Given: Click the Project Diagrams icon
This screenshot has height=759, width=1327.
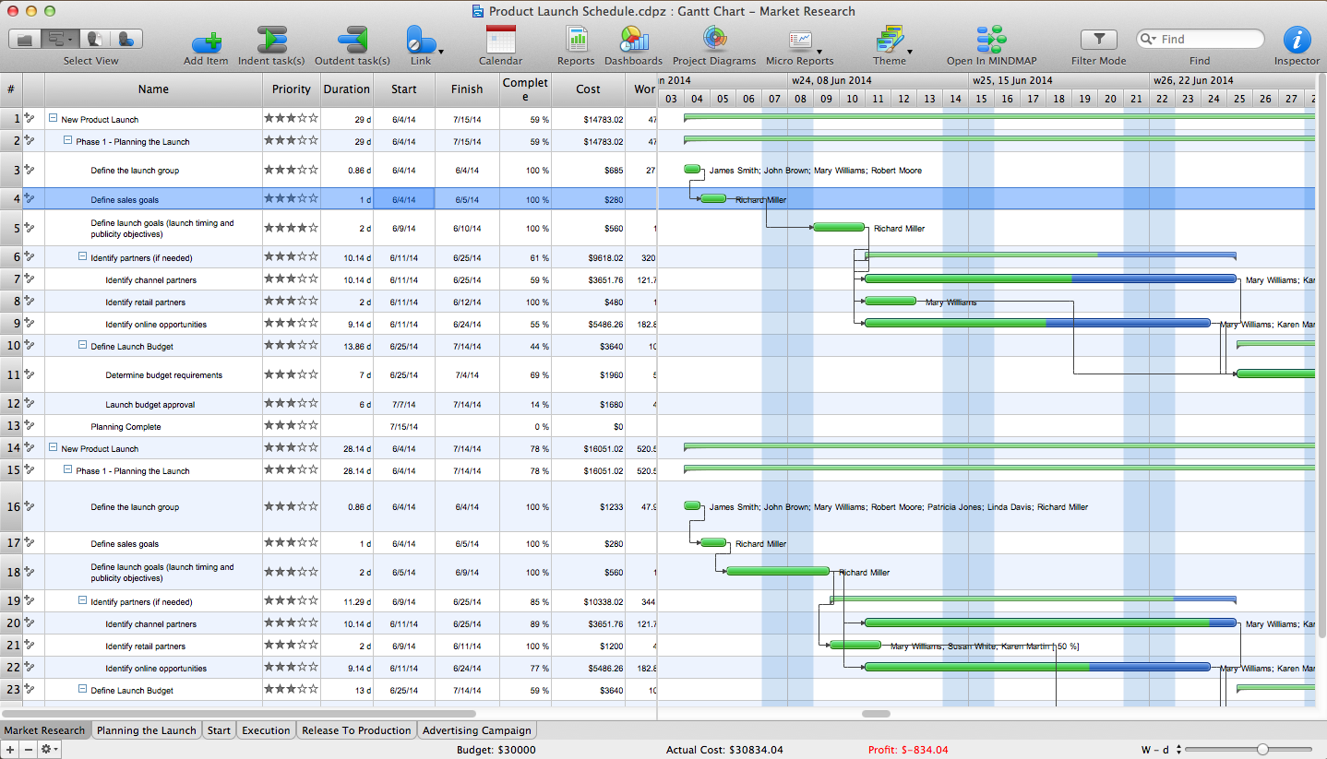Looking at the screenshot, I should (x=713, y=41).
